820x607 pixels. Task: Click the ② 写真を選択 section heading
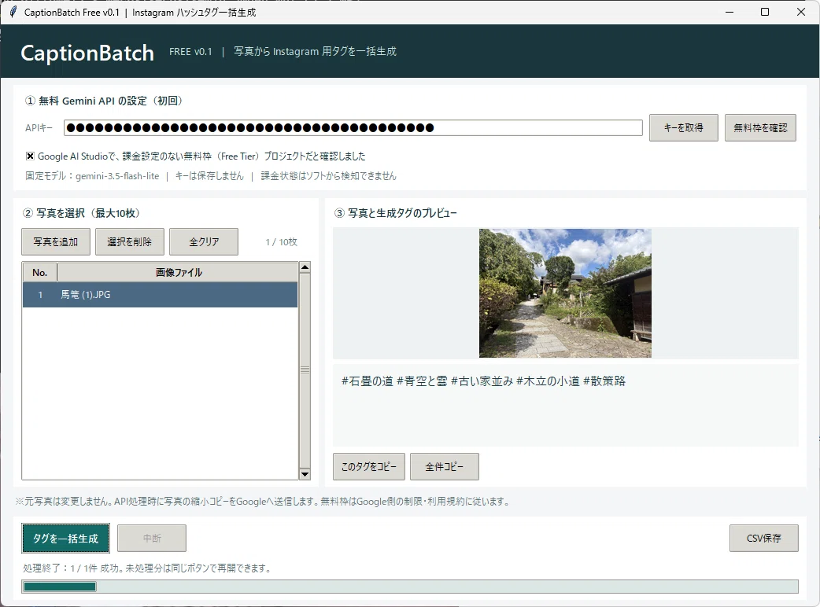pyautogui.click(x=82, y=213)
